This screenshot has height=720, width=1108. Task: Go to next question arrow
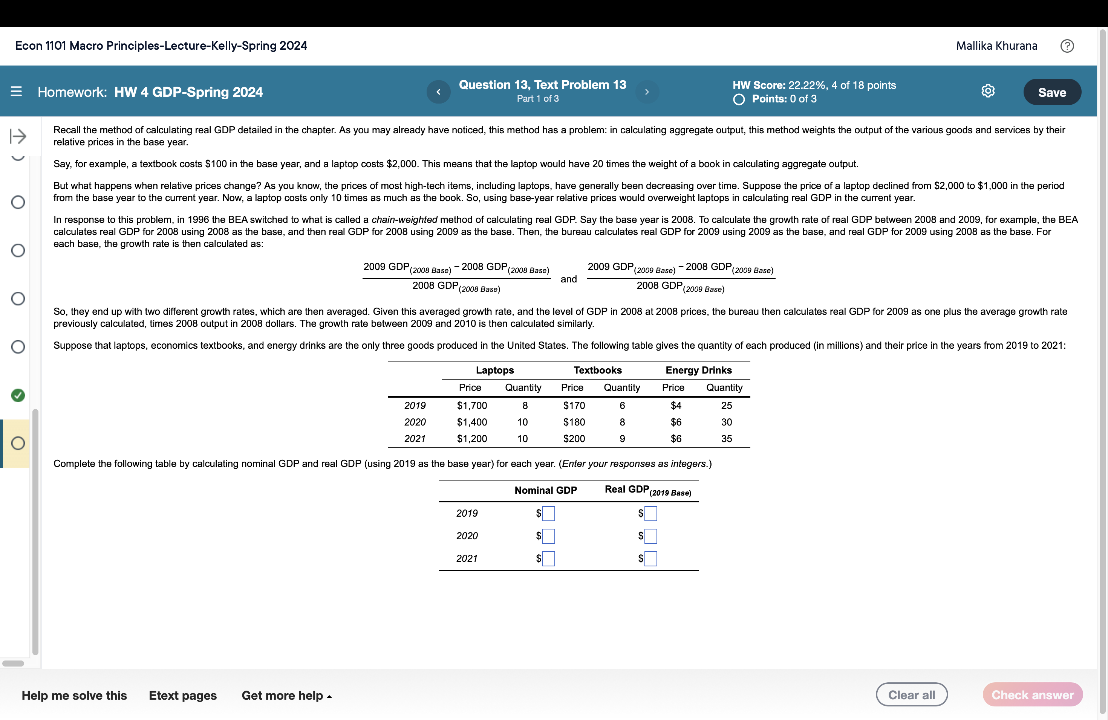tap(647, 92)
